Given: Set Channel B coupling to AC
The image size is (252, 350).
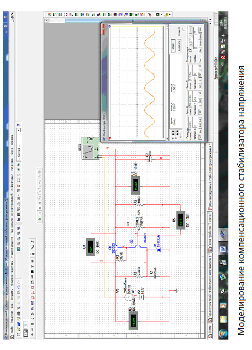Looking at the screenshot, I should (x=200, y=86).
